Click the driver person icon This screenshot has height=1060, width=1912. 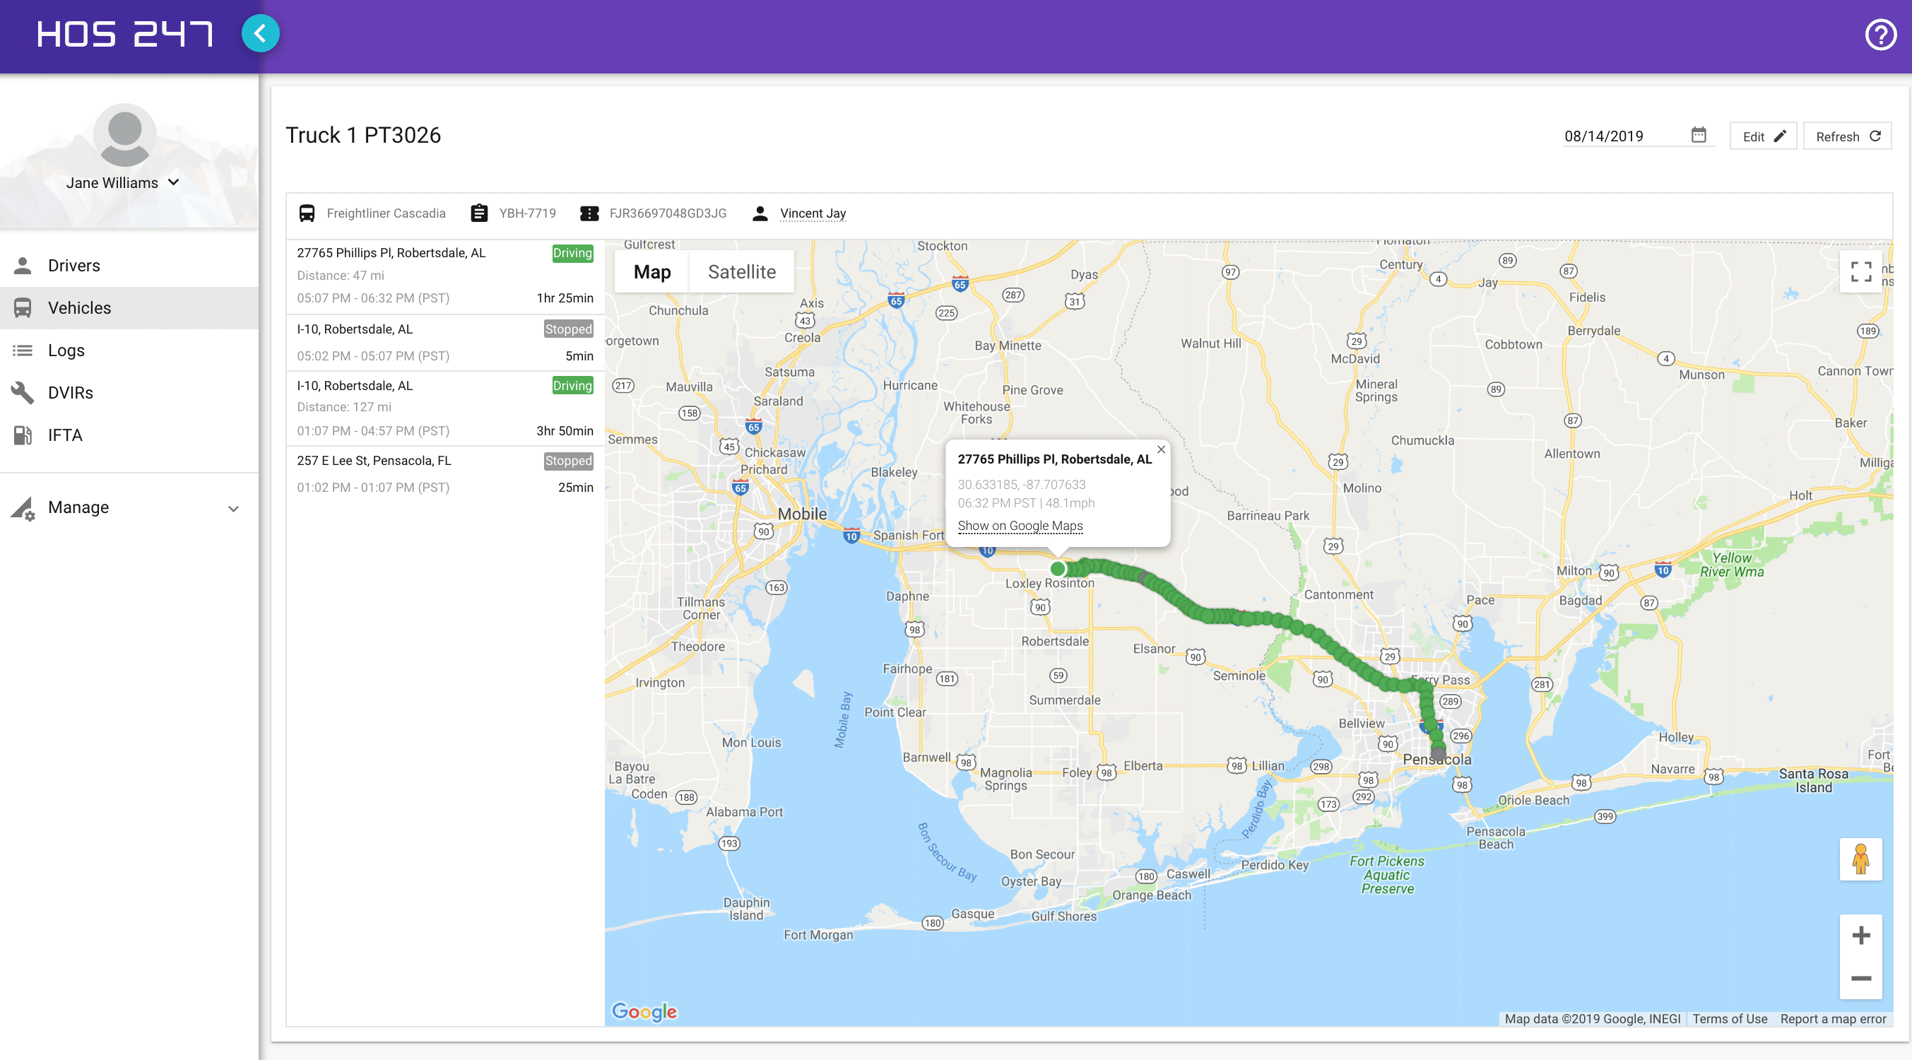tap(760, 213)
